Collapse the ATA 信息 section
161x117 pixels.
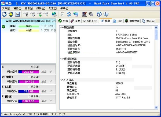[62, 80]
